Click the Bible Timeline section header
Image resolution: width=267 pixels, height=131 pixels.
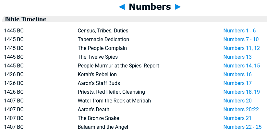(x=26, y=19)
